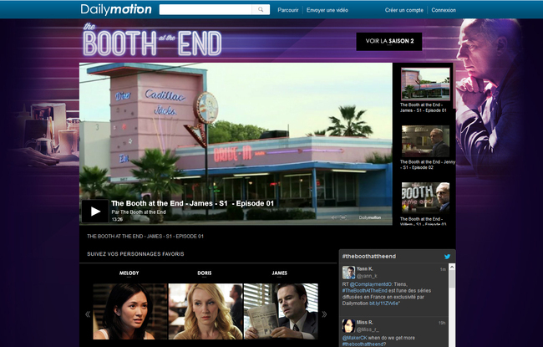Open Doris character picture
543x347 pixels.
coord(206,311)
